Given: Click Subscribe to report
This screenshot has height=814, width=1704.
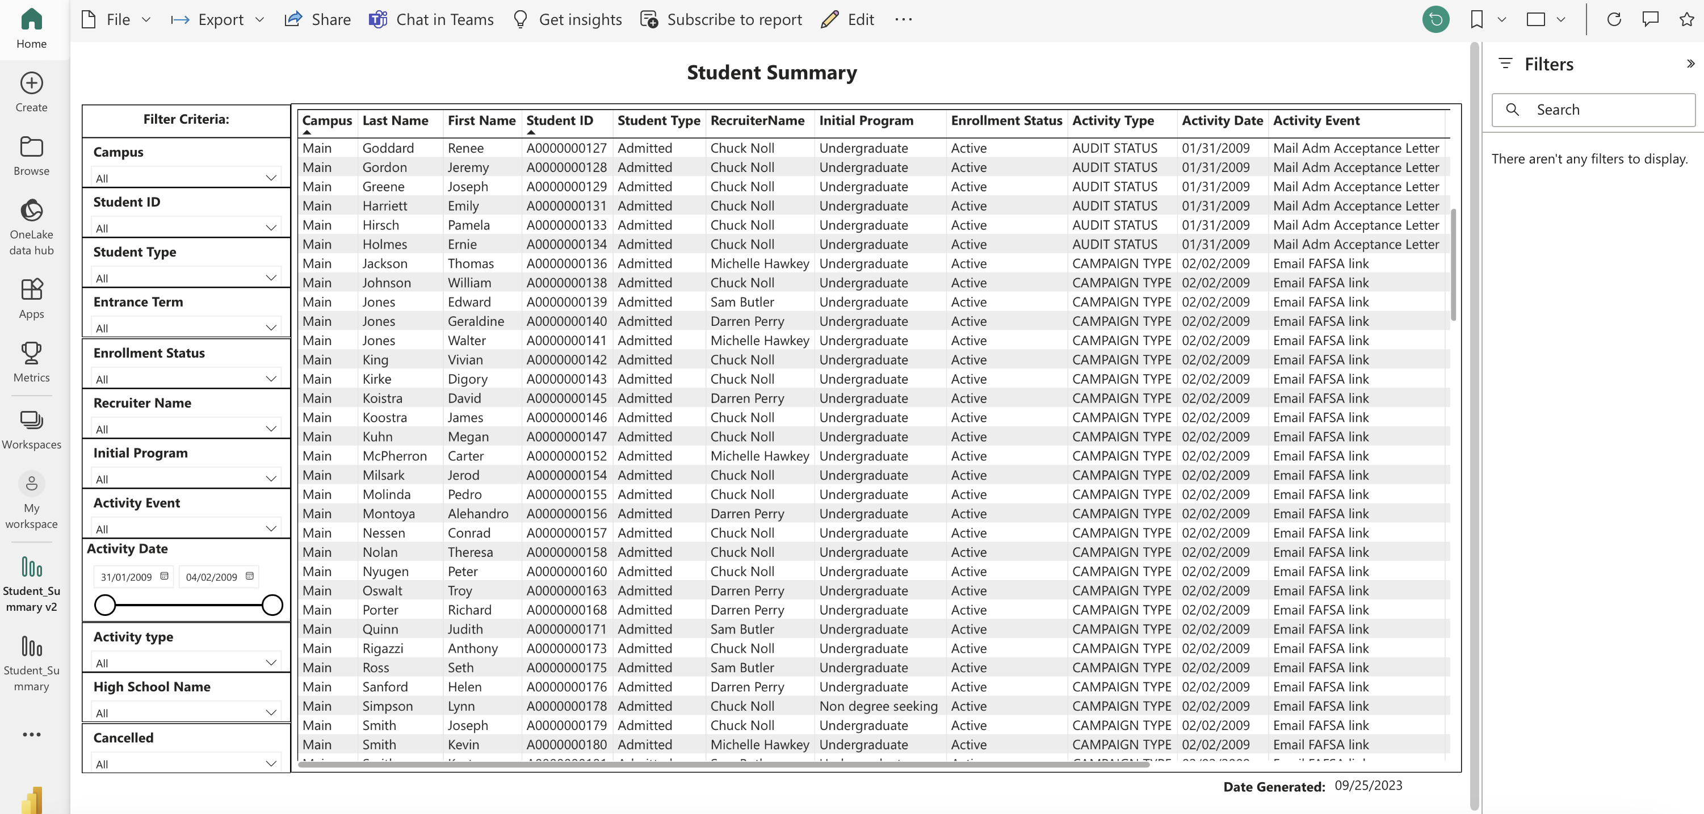Looking at the screenshot, I should tap(721, 19).
